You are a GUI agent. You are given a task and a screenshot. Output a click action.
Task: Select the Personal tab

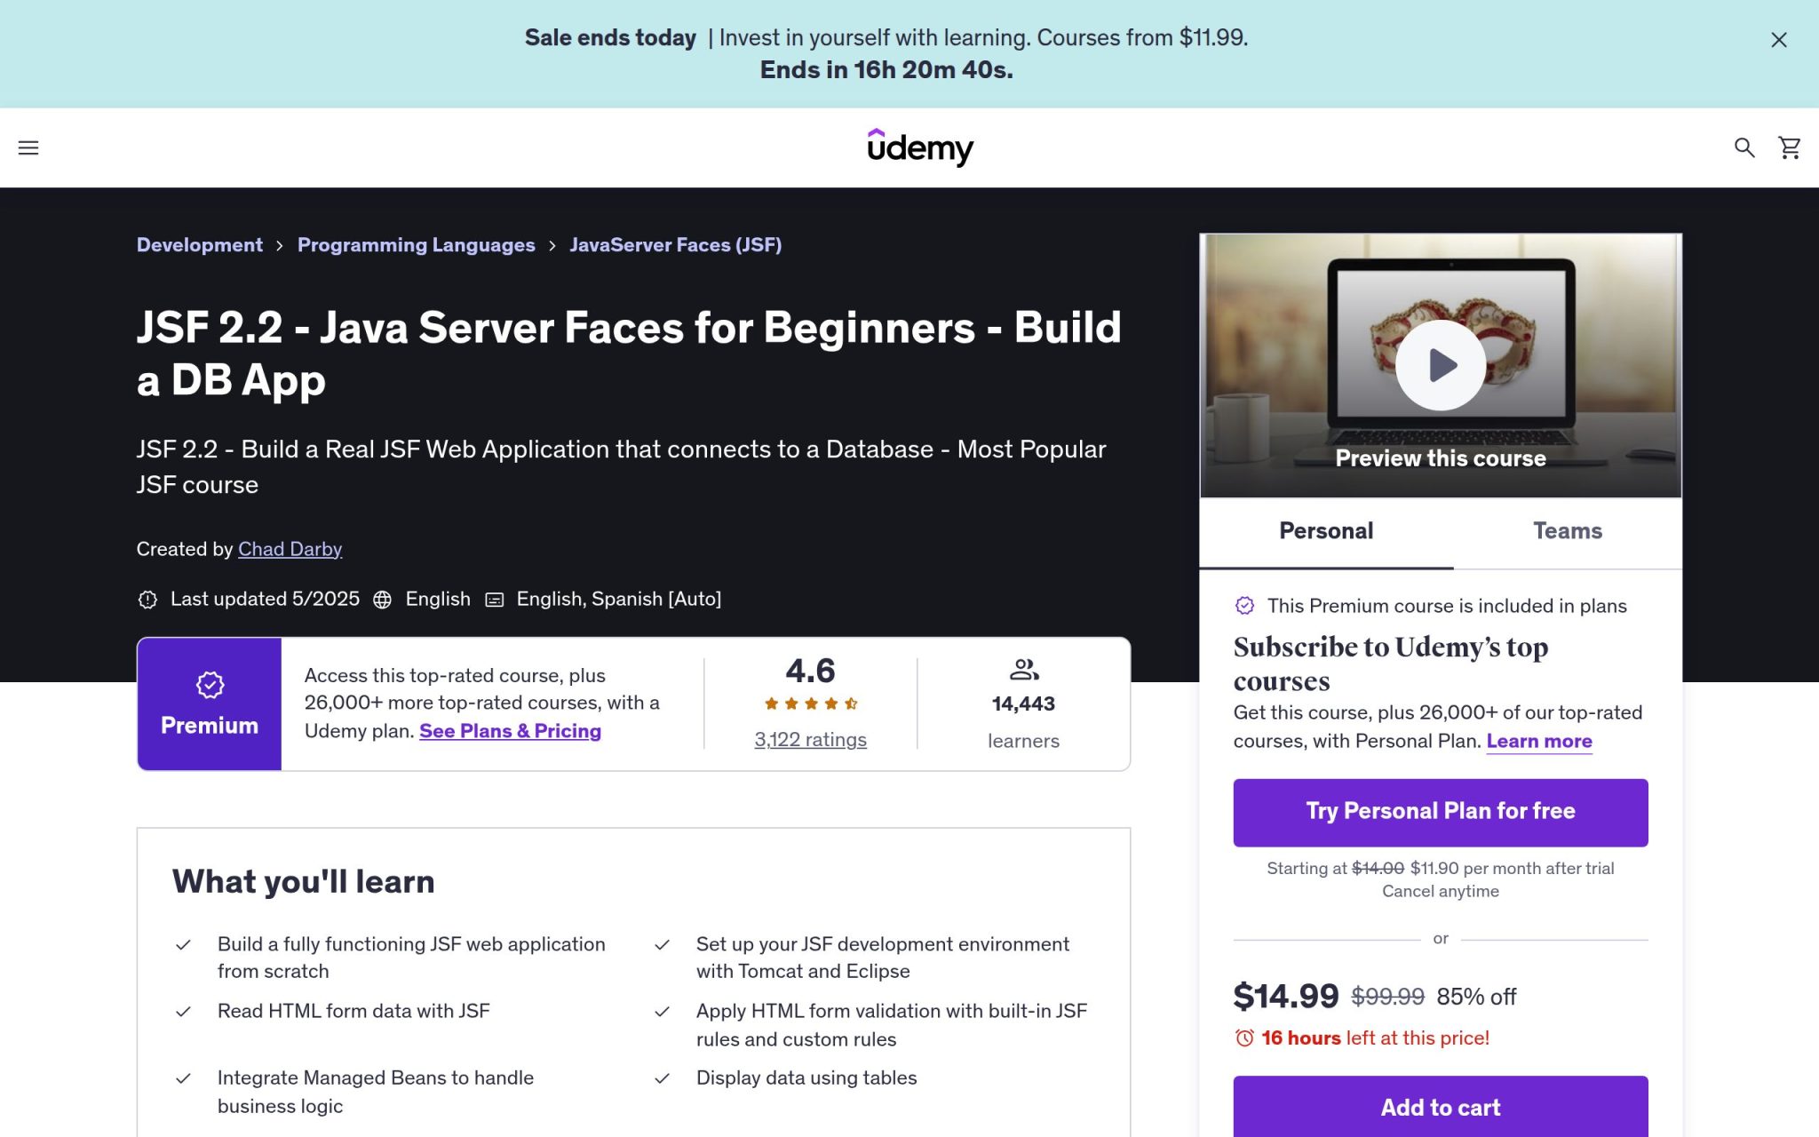click(1326, 531)
